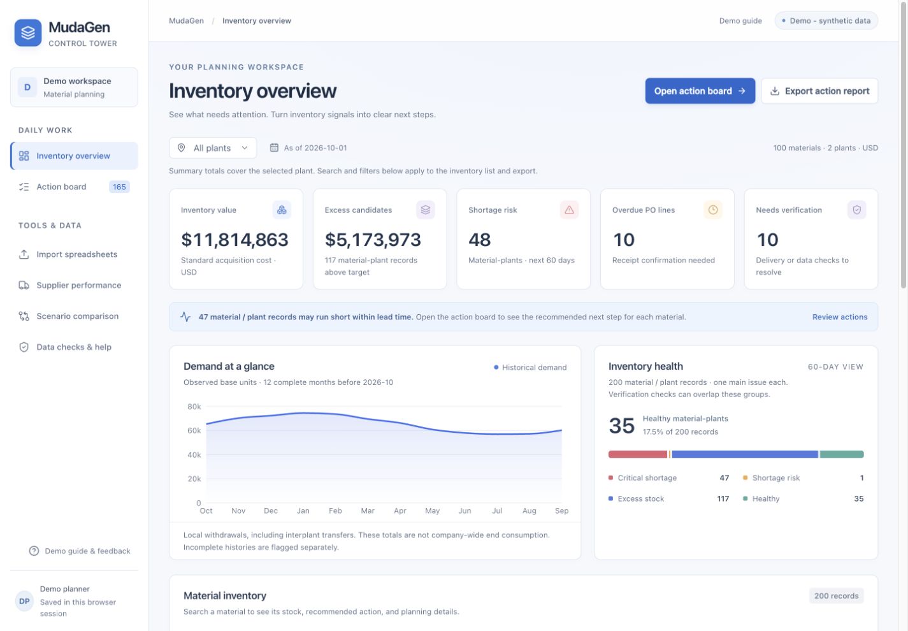Click Export action report button
908x631 pixels.
[x=819, y=91]
